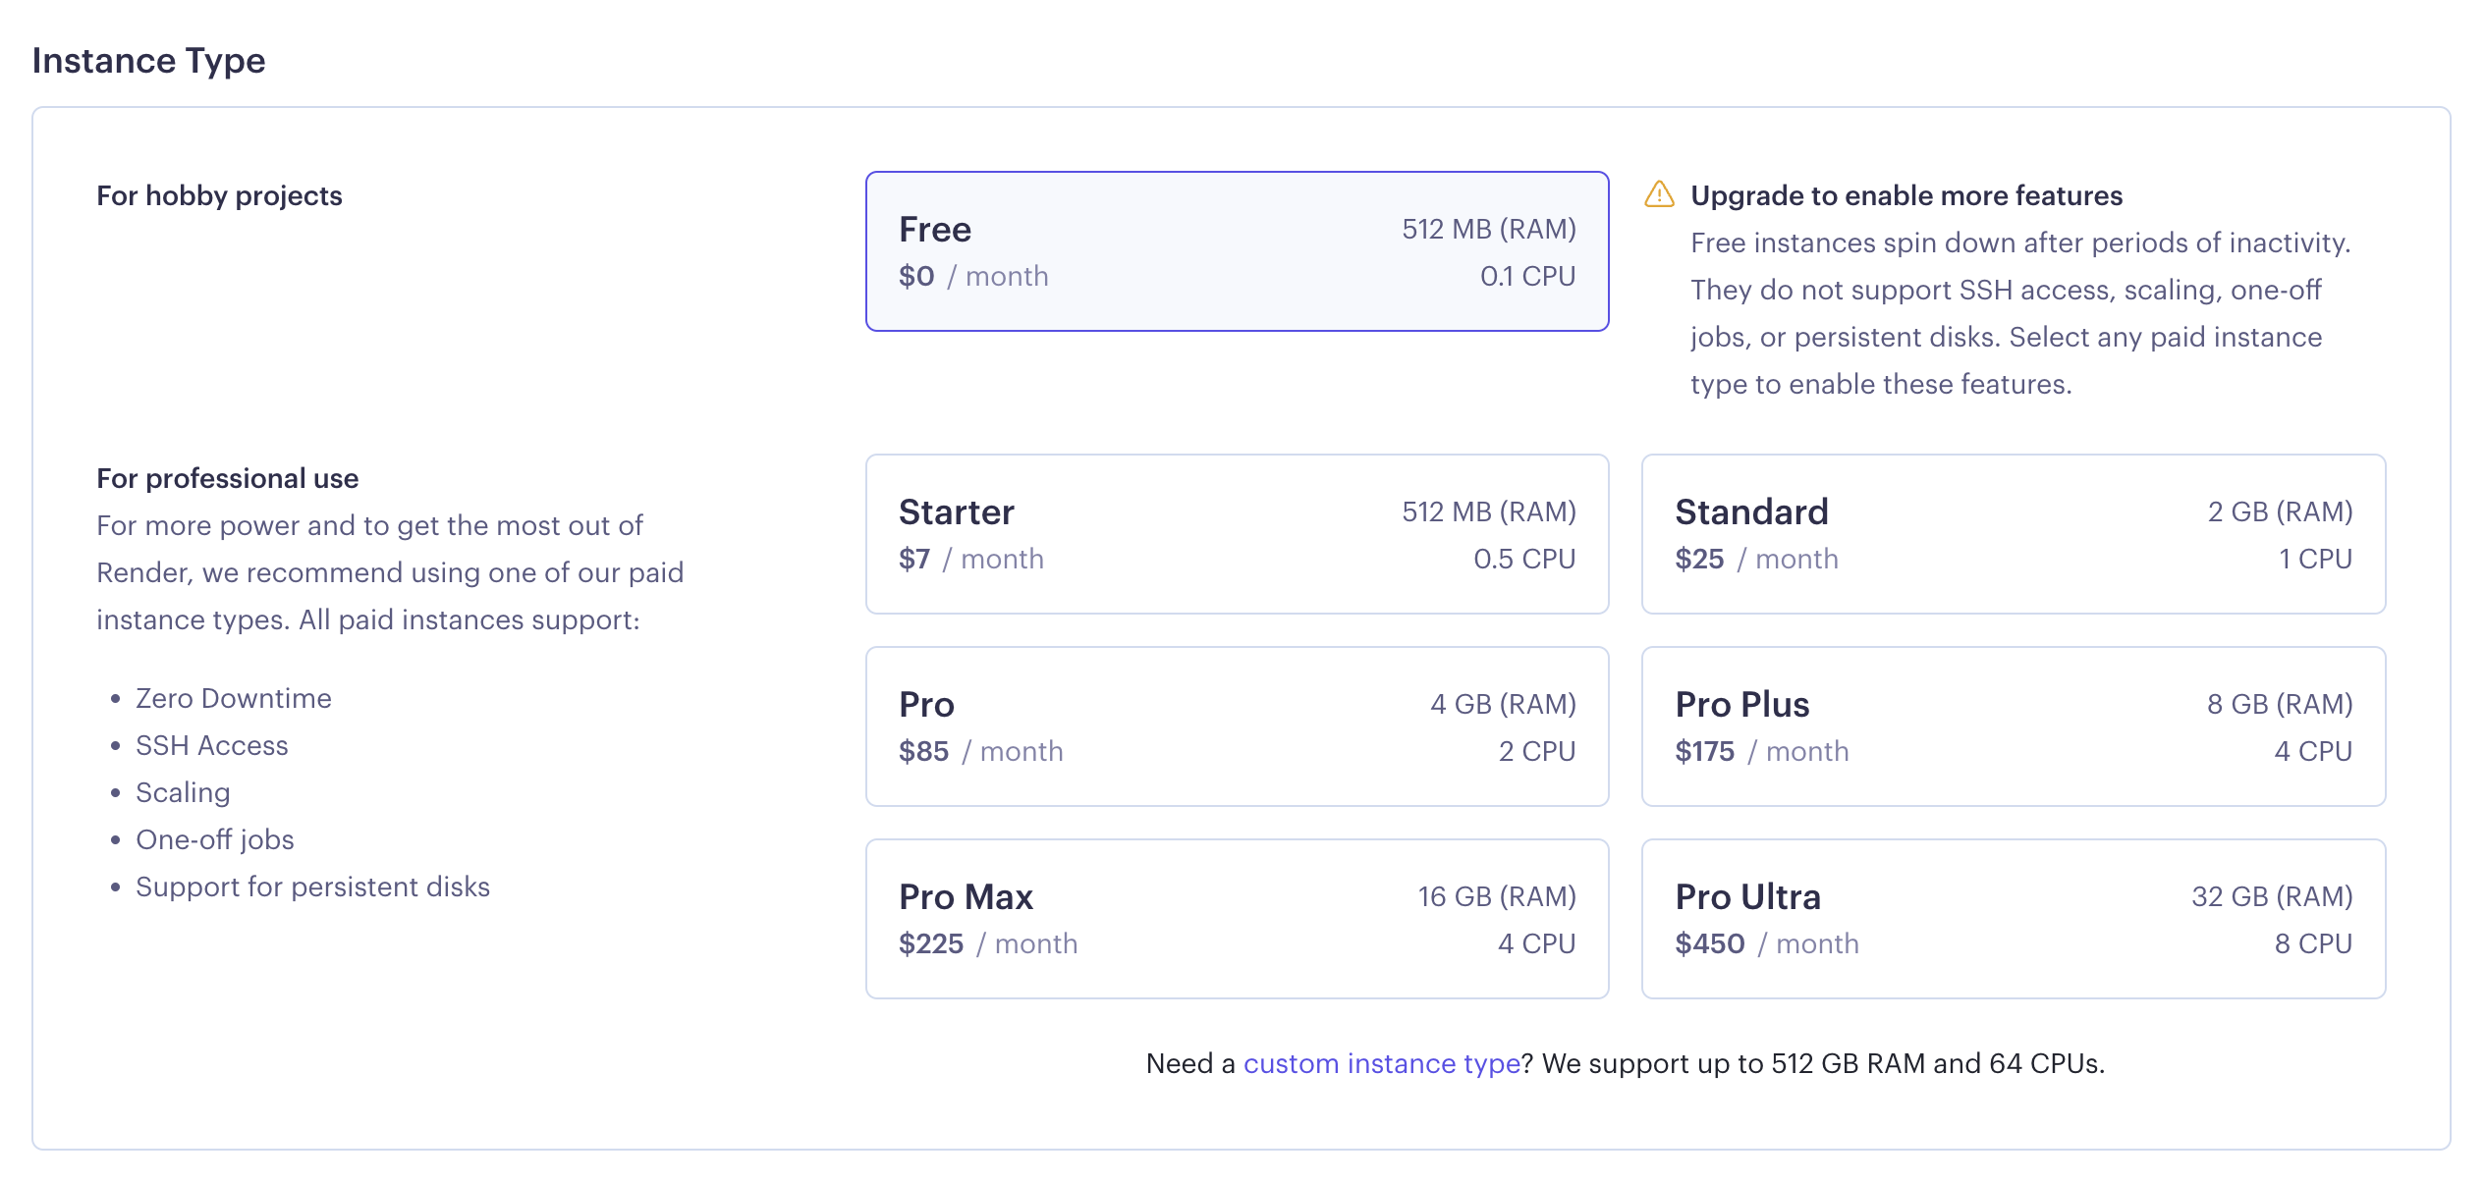Open the custom instance type link
Screen dimensions: 2485x1182
[1381, 1063]
